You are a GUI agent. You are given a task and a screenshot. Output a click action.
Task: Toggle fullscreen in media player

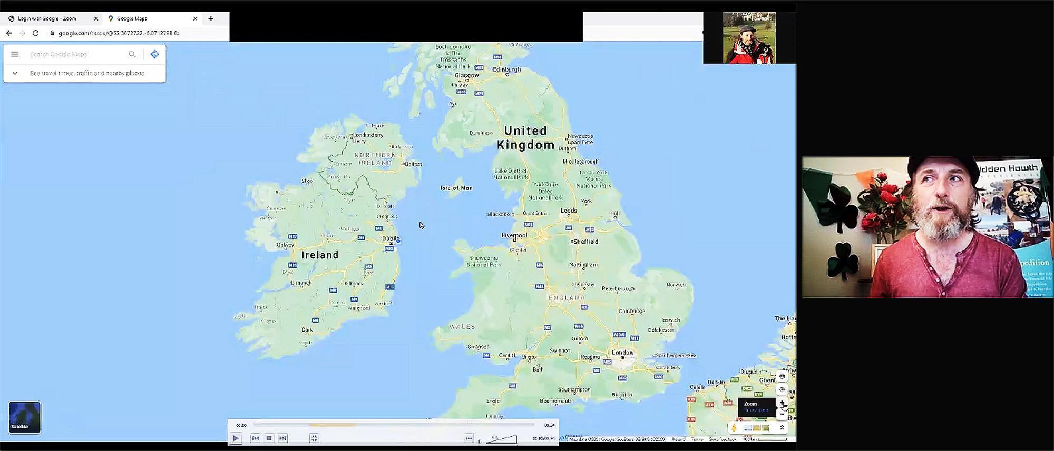point(314,438)
